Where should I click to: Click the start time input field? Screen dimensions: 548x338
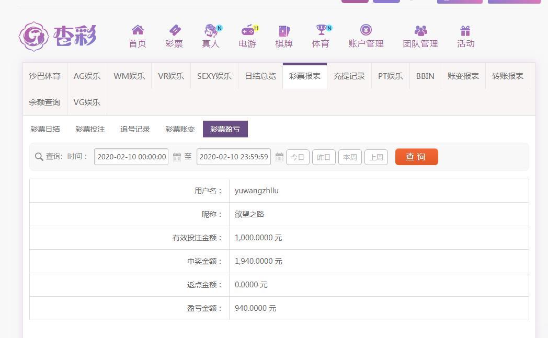pyautogui.click(x=131, y=157)
